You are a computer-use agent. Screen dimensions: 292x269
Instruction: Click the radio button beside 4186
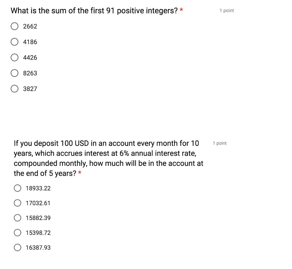coord(15,42)
